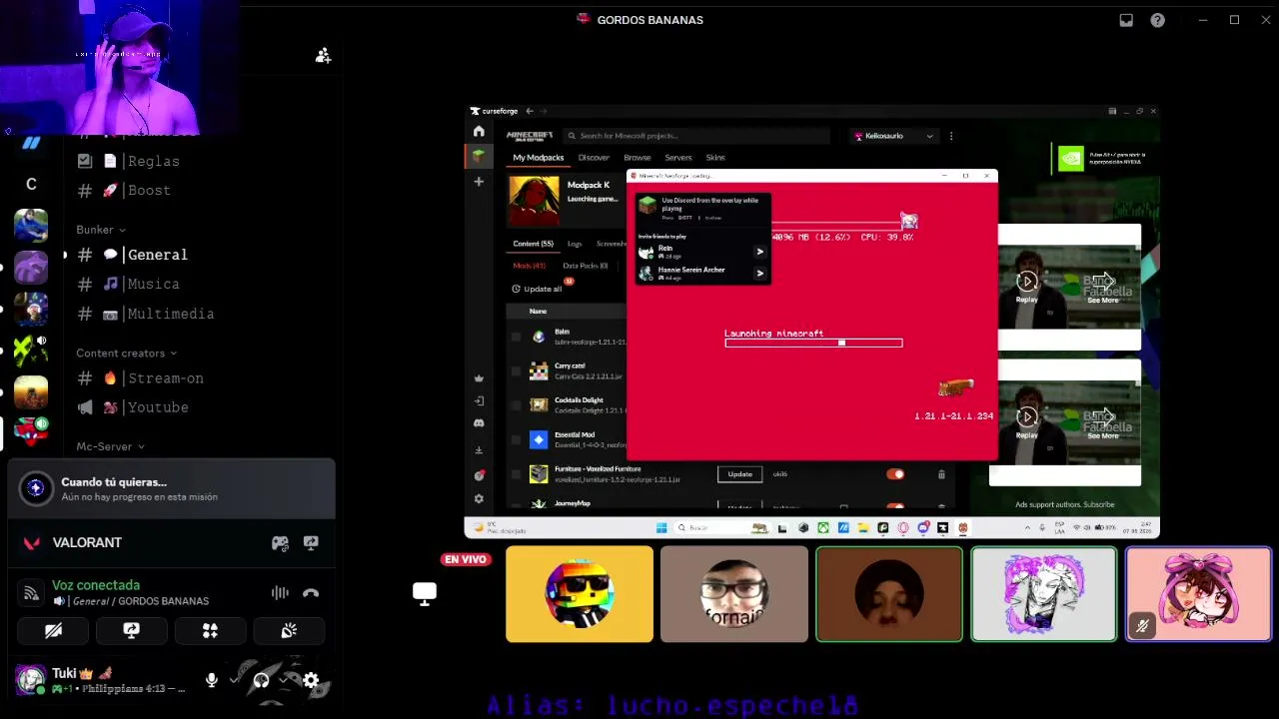Screen dimensions: 1279x719
Task: Open CurseForge settings gear in sidebar
Action: 479,498
